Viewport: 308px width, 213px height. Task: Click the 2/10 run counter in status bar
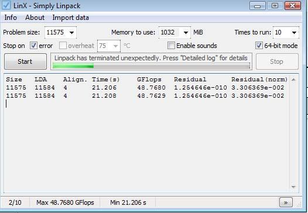(15, 202)
